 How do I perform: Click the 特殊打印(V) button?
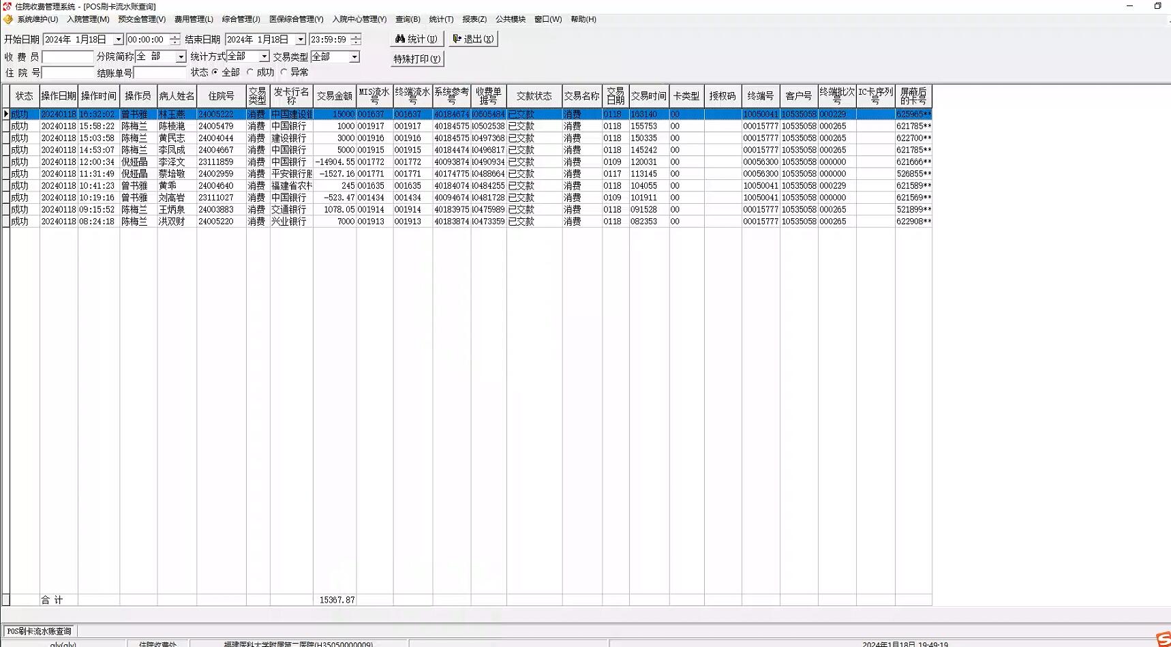[x=416, y=59]
